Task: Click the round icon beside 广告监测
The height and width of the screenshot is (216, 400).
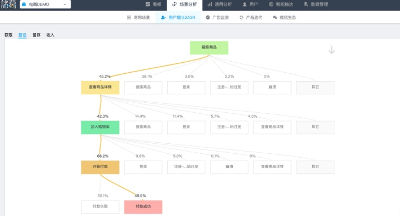Action: click(x=208, y=17)
